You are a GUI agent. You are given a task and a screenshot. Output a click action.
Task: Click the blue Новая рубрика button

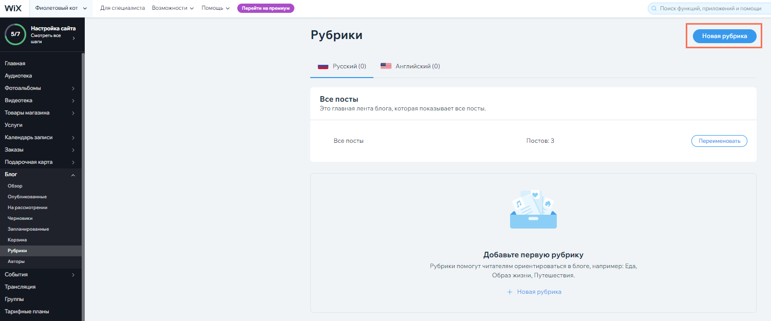point(724,36)
